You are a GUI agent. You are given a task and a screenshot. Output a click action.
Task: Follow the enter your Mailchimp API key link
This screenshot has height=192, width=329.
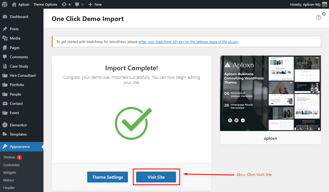click(x=188, y=42)
